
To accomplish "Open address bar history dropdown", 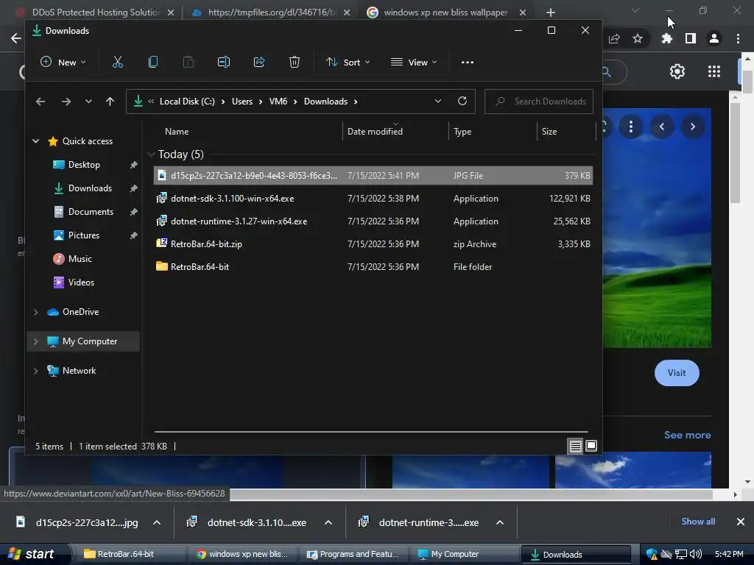I will pos(438,101).
